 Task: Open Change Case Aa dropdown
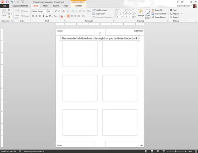[56, 16]
